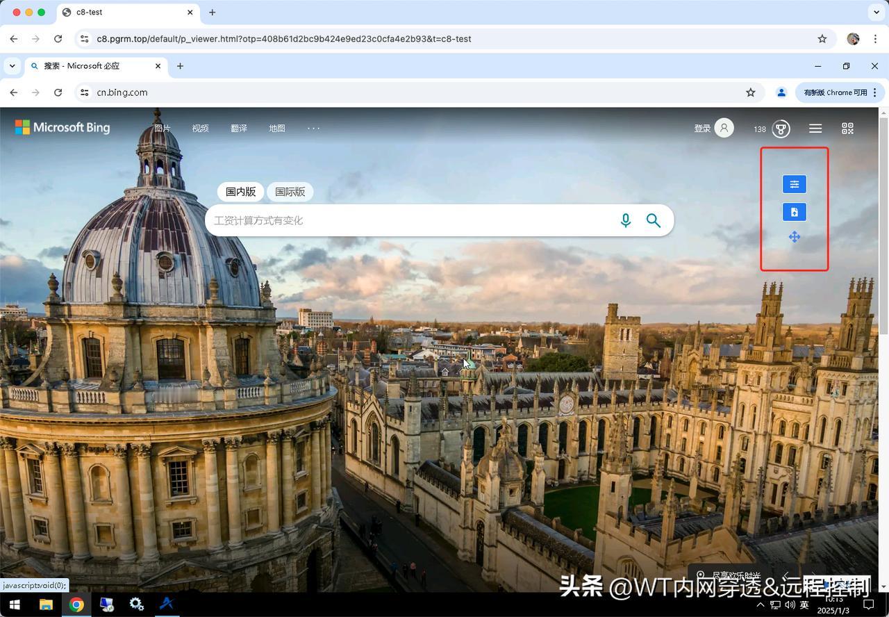Go back in the inner Bing browser
889x617 pixels.
click(x=14, y=92)
